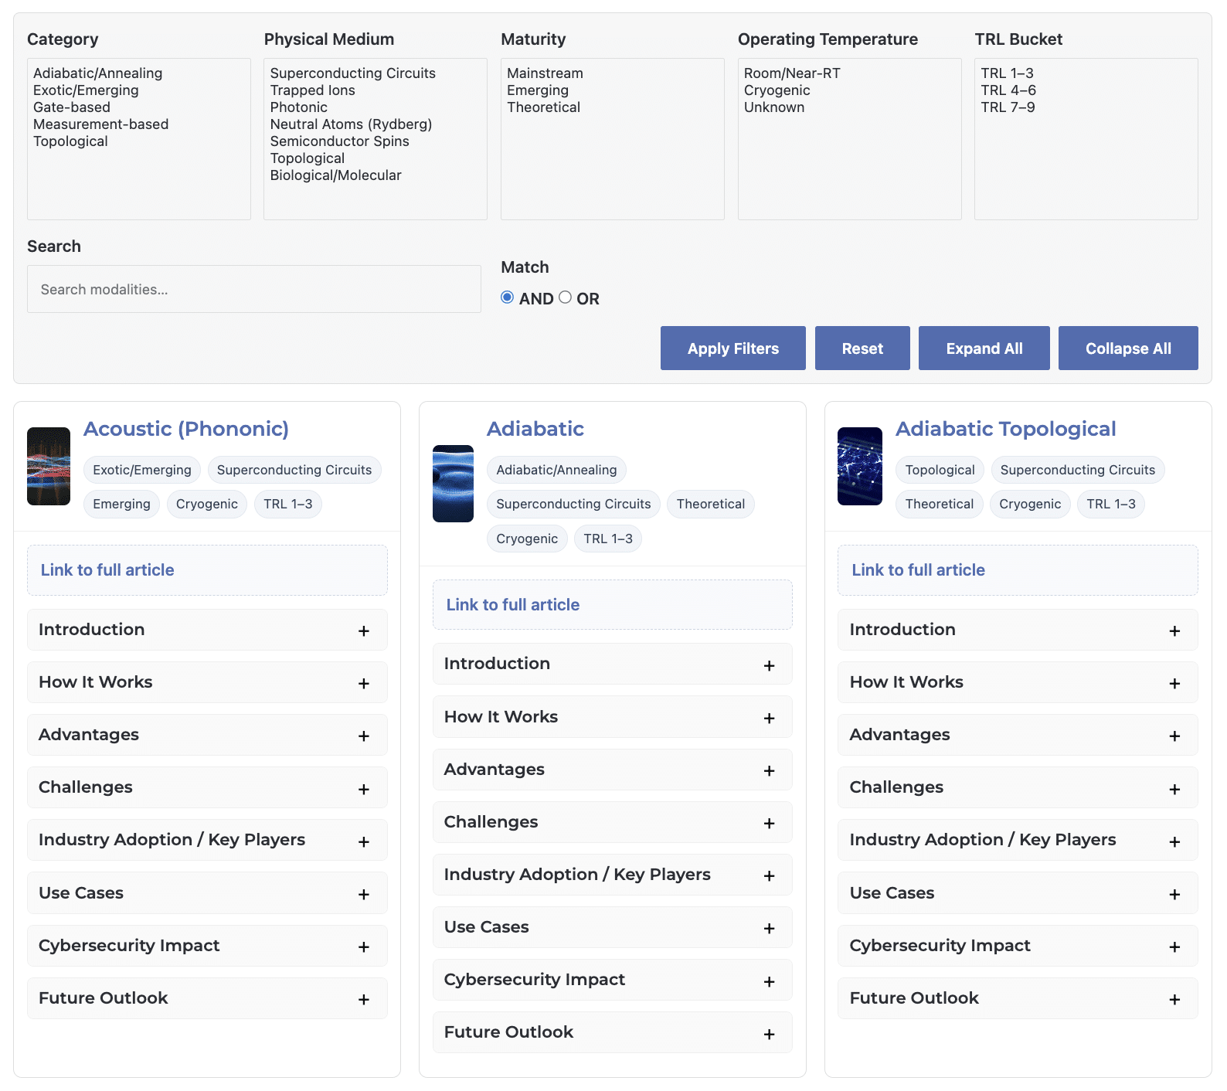This screenshot has width=1227, height=1091.
Task: Select Gate-based in Category list
Action: pos(72,107)
